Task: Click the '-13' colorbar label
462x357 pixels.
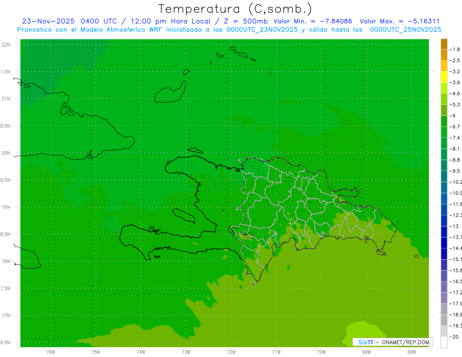Action: pyautogui.click(x=454, y=226)
